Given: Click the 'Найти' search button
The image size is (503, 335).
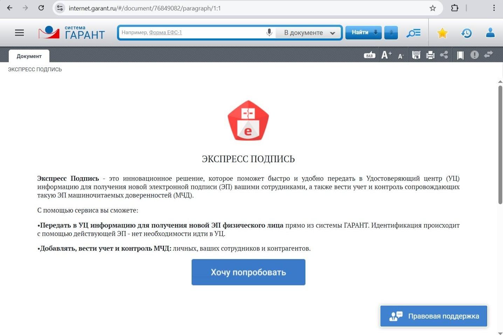Looking at the screenshot, I should tap(363, 33).
